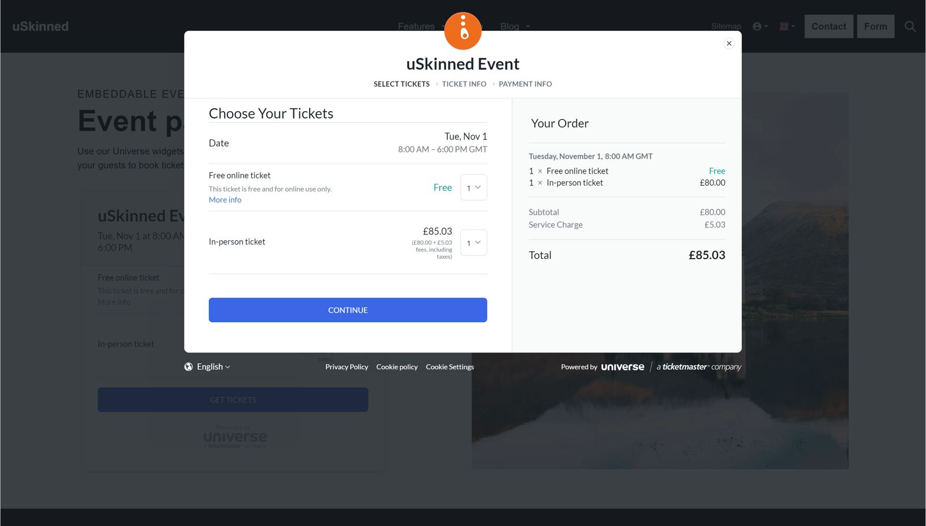Switch to the TICKET INFO step

[464, 84]
